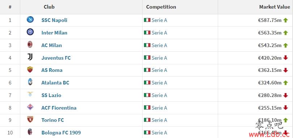Click the AC Milan club crest
The height and width of the screenshot is (138, 293).
point(30,45)
